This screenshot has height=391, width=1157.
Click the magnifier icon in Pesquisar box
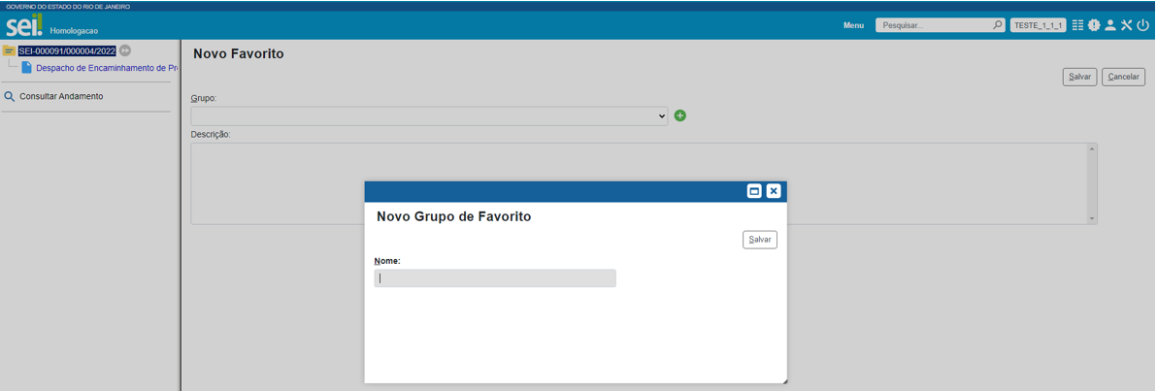pos(997,25)
